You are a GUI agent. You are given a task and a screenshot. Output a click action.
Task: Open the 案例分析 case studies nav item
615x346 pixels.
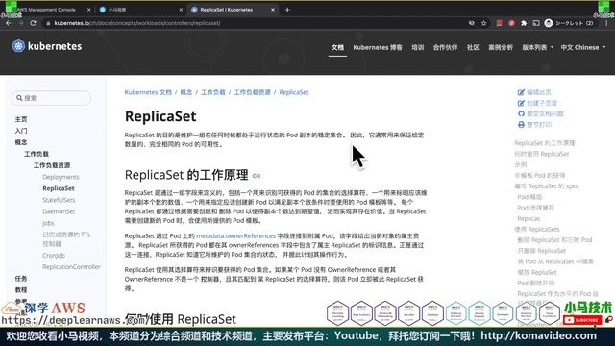click(501, 47)
